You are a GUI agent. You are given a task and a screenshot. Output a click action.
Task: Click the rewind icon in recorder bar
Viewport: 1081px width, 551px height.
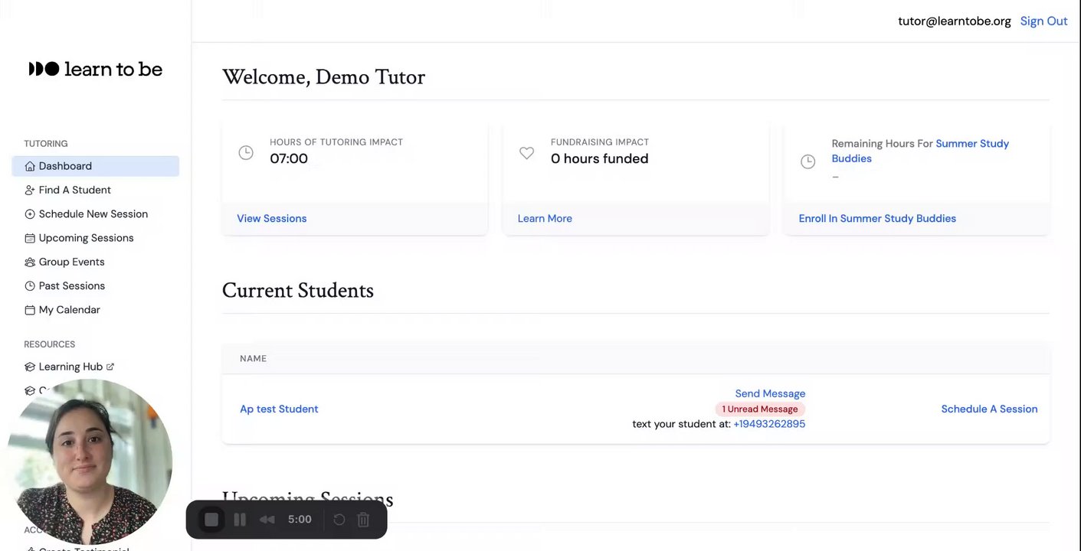coord(267,520)
